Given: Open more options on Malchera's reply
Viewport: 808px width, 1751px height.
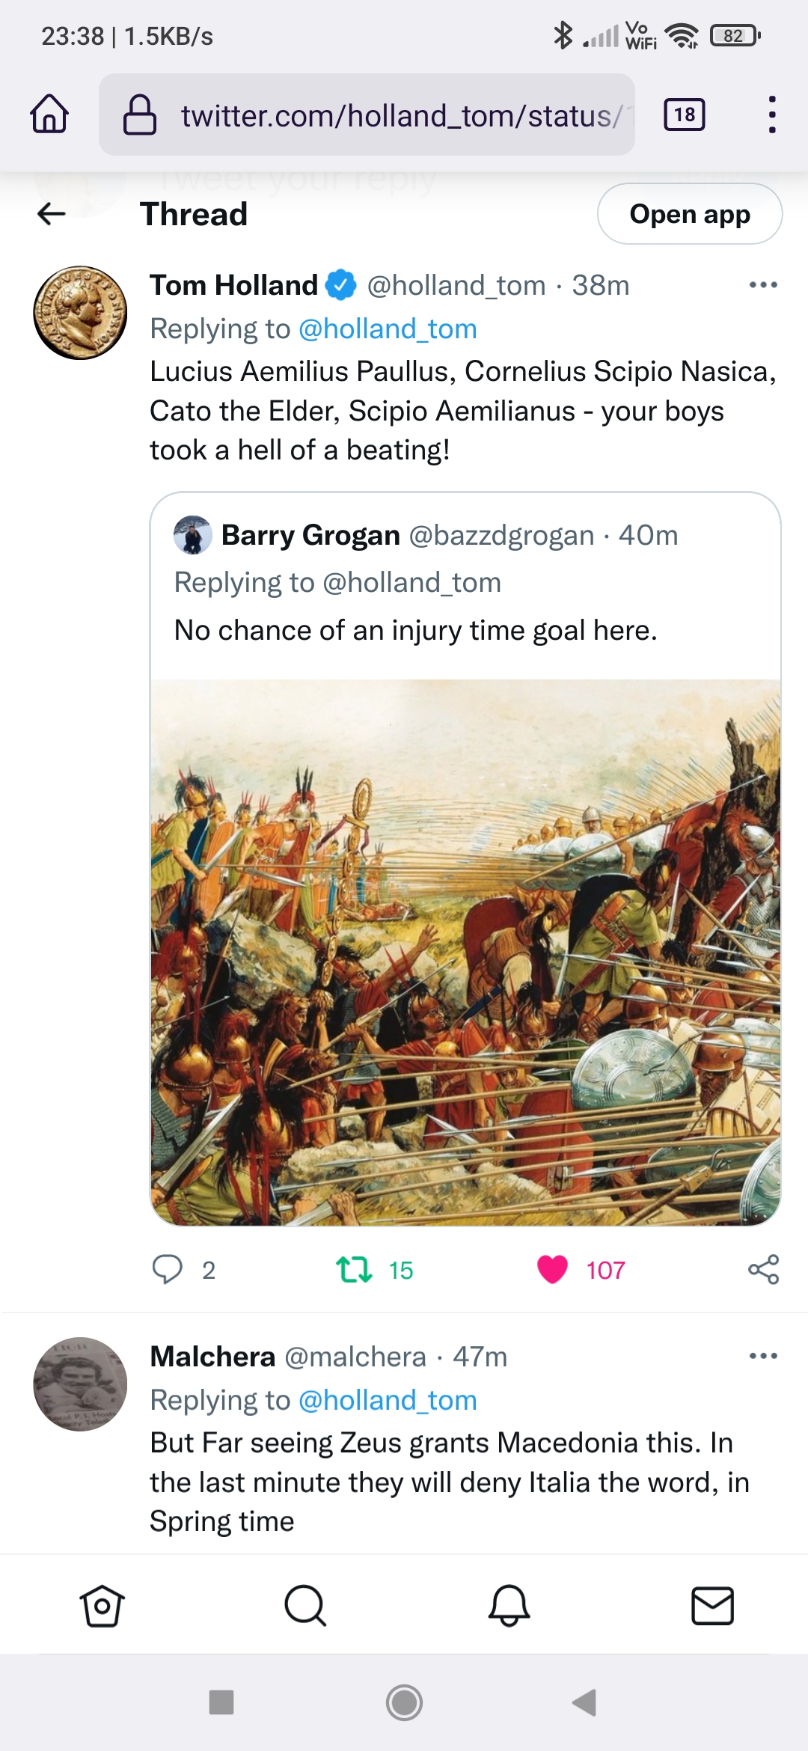Looking at the screenshot, I should tap(763, 1356).
